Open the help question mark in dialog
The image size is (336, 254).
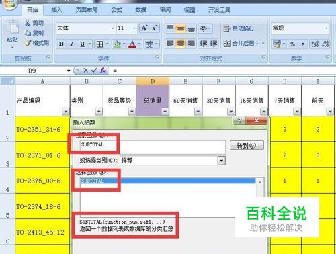239,120
